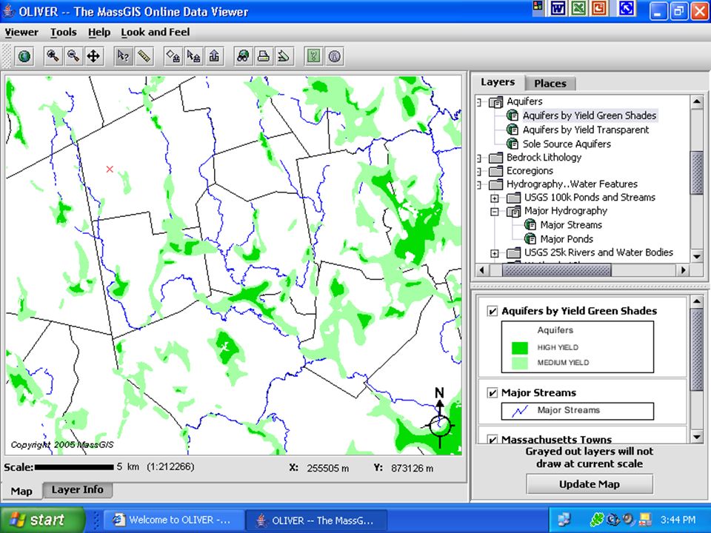
Task: Select the Zoom Out magnifier tool
Action: (73, 56)
